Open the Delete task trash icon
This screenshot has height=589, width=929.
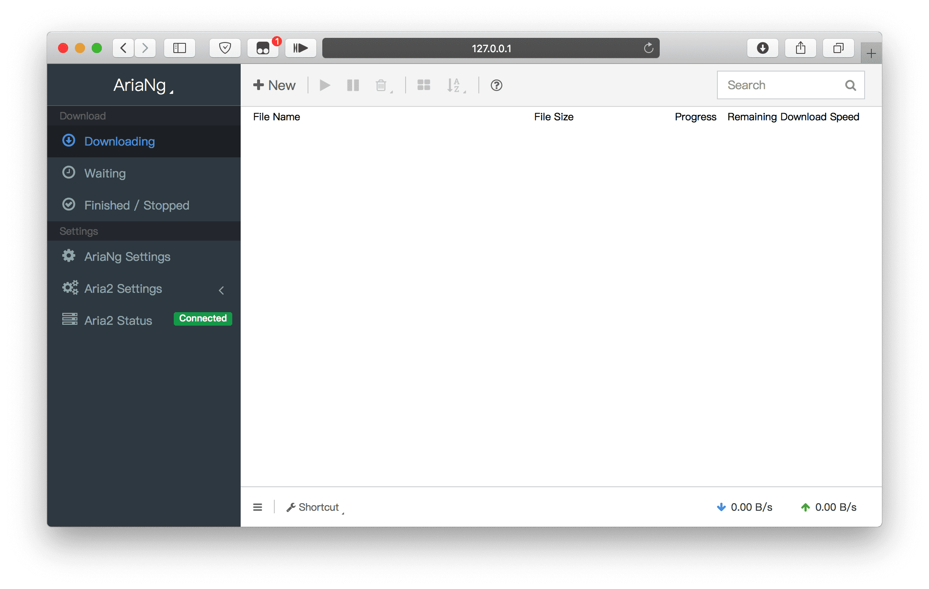click(381, 85)
